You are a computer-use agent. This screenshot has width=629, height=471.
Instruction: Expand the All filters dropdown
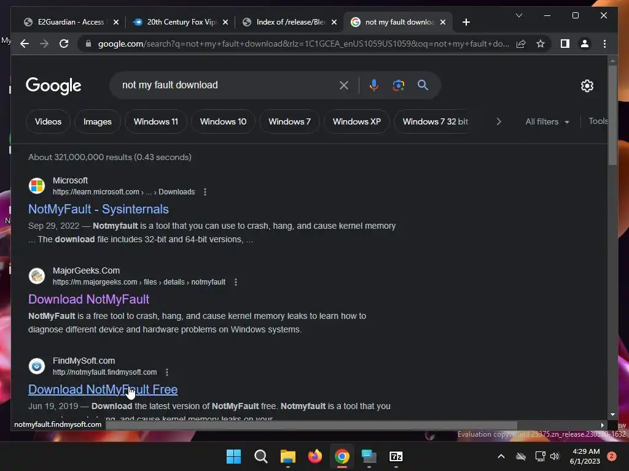(547, 121)
